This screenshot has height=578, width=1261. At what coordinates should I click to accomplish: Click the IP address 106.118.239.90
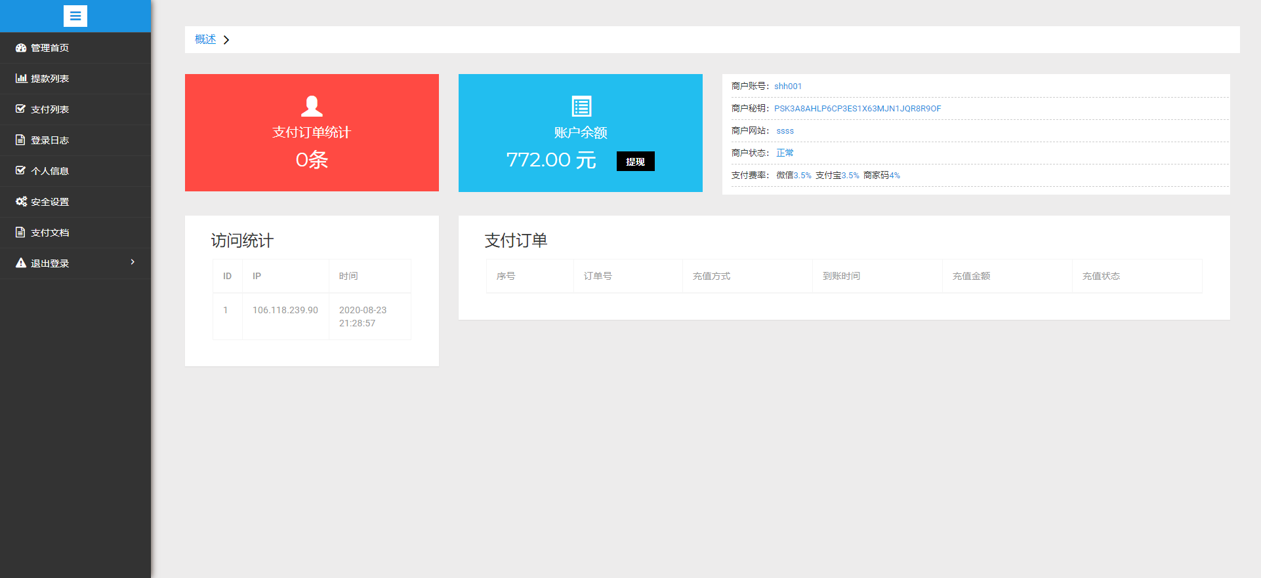285,310
